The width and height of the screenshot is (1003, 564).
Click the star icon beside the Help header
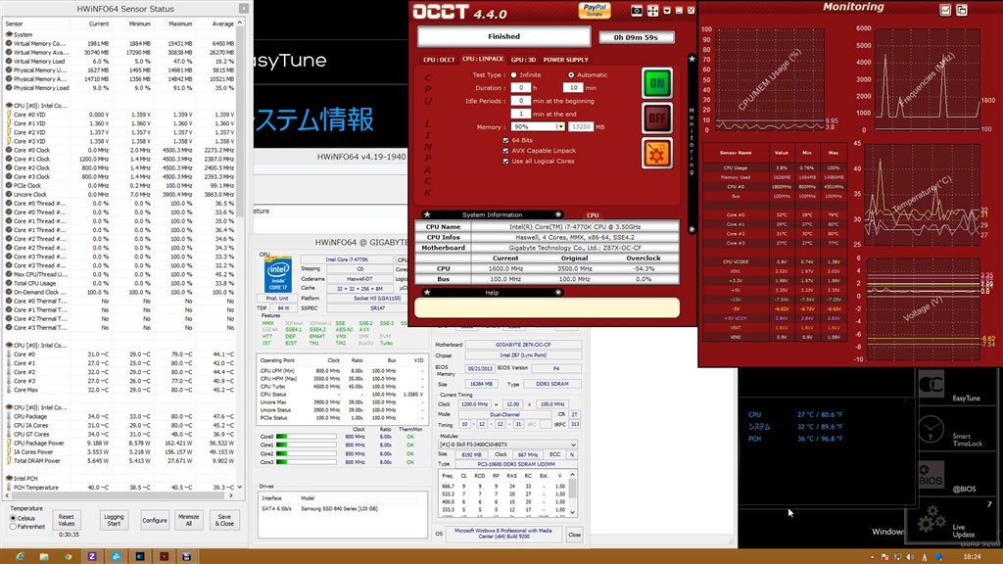427,292
